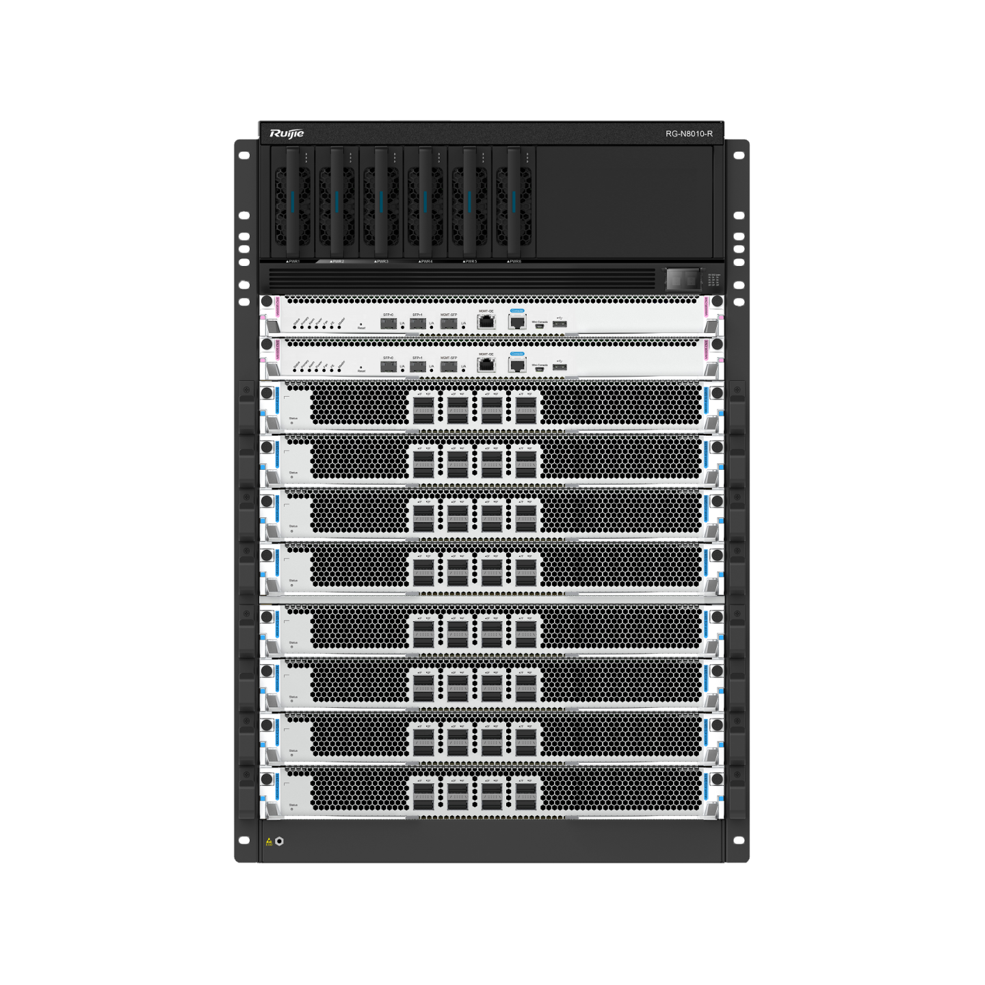Screen dimensions: 985x985
Task: Click the ESD grounding jack at bottom left
Action: [x=279, y=841]
